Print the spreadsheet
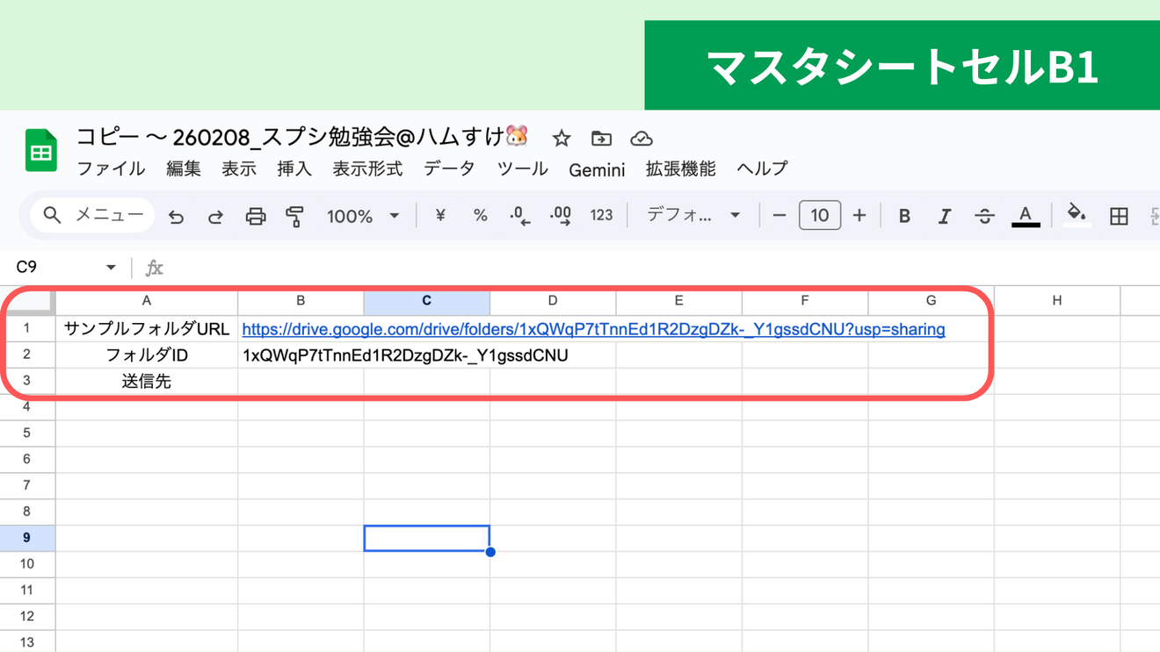 [256, 216]
